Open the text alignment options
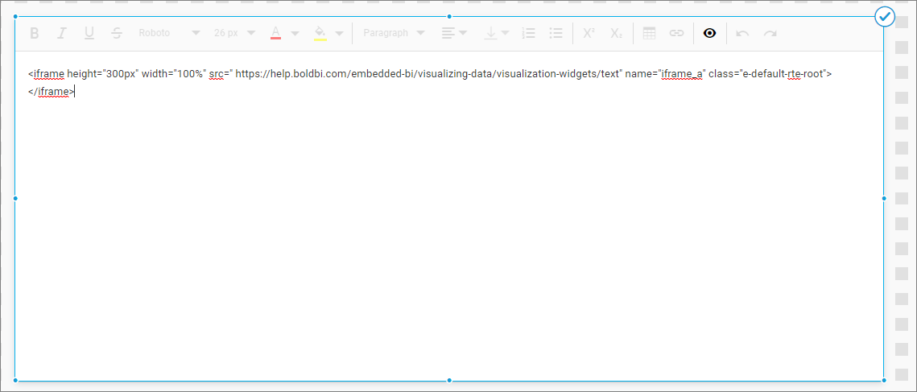This screenshot has height=392, width=917. (454, 33)
